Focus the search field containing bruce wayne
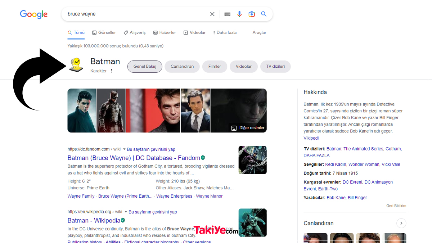 pos(137,14)
